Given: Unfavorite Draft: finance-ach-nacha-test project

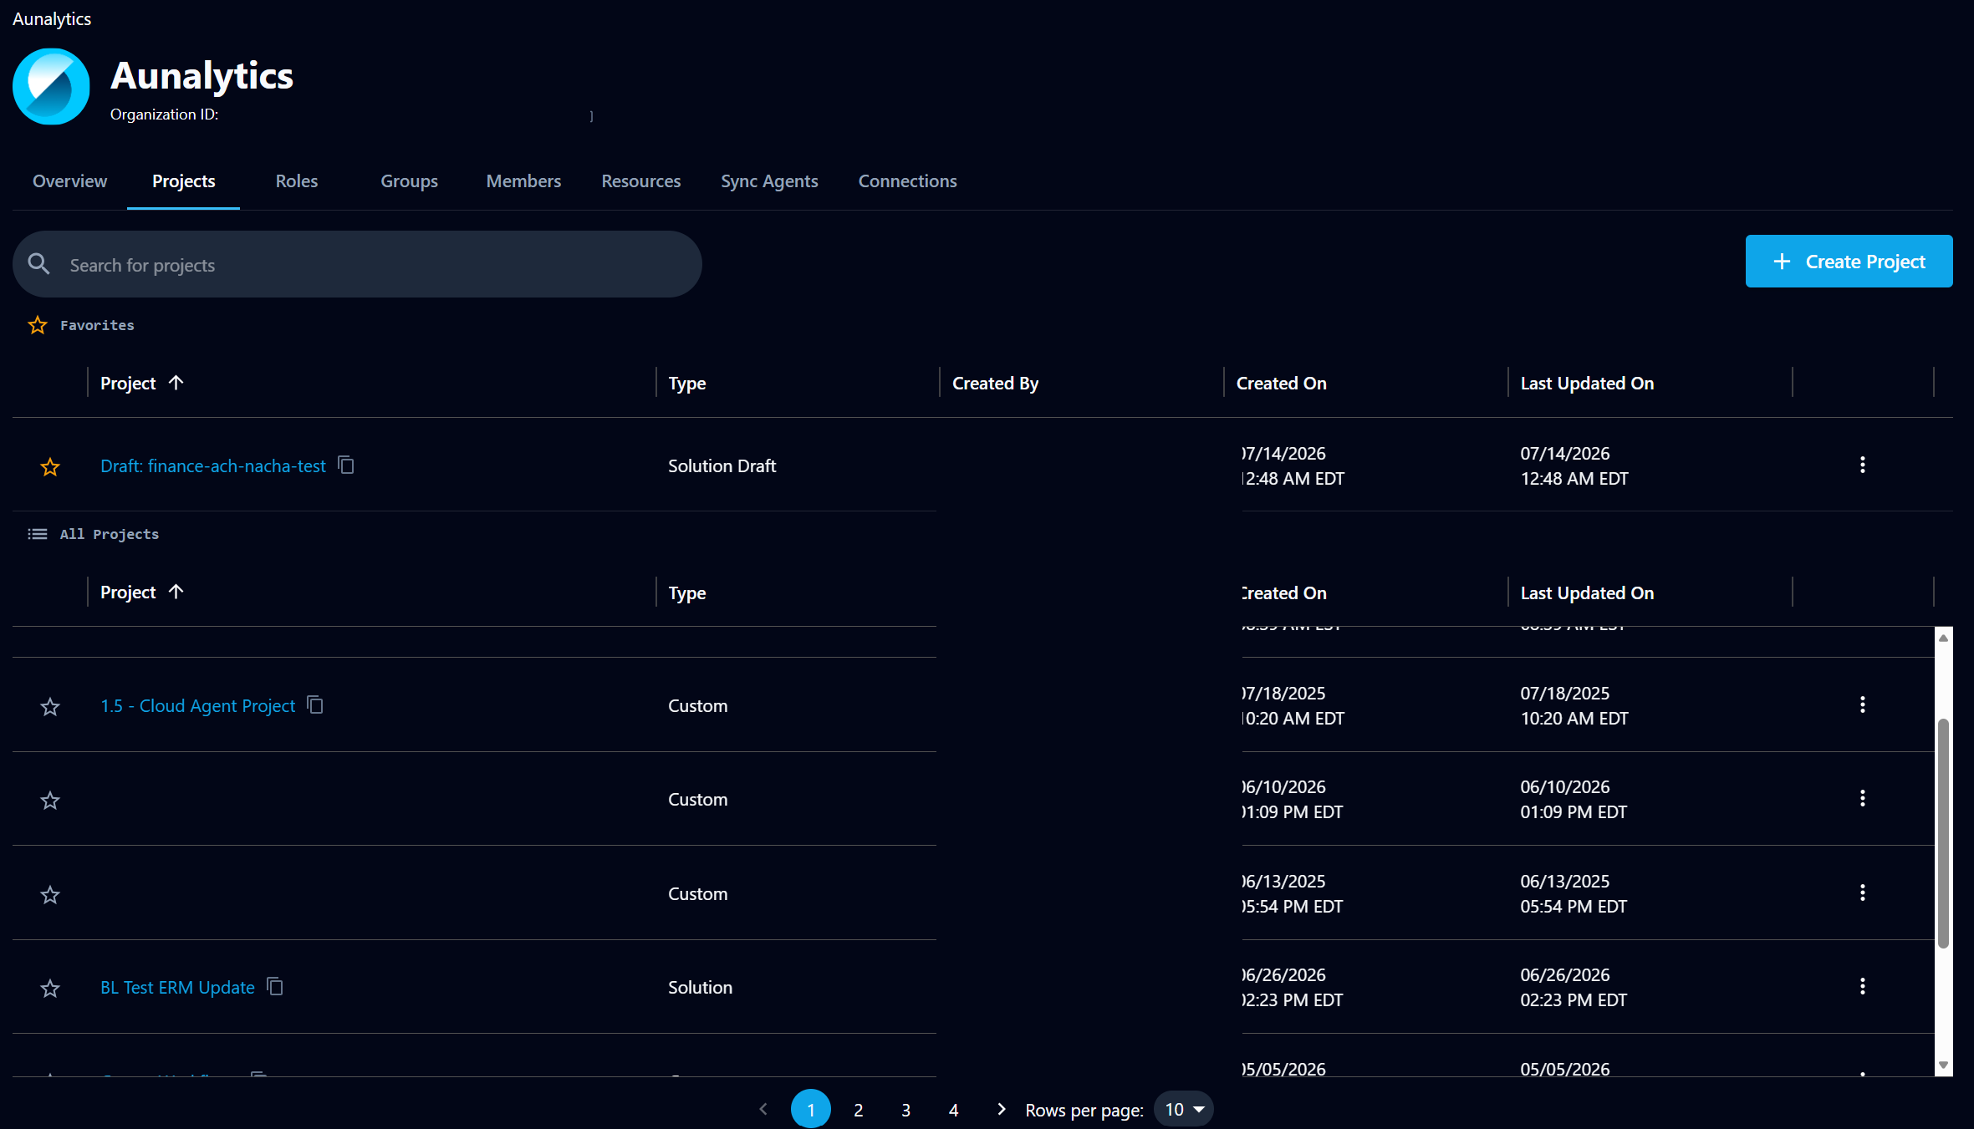Looking at the screenshot, I should click(x=50, y=466).
